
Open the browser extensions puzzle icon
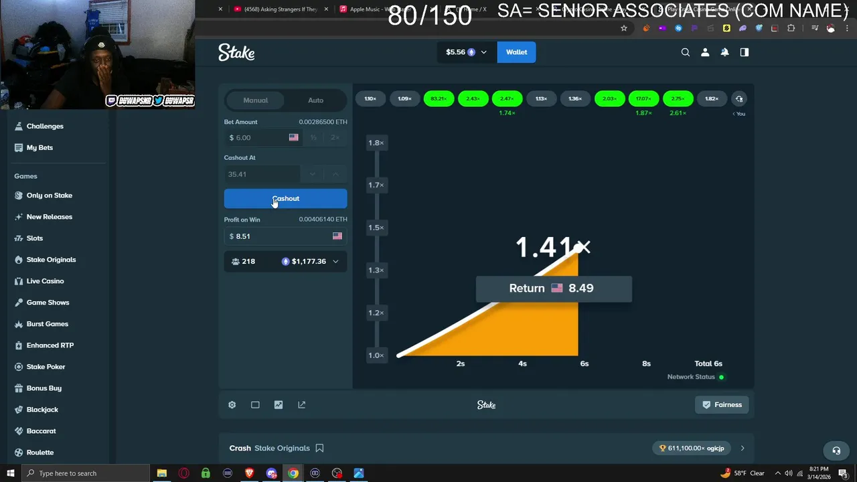(791, 28)
